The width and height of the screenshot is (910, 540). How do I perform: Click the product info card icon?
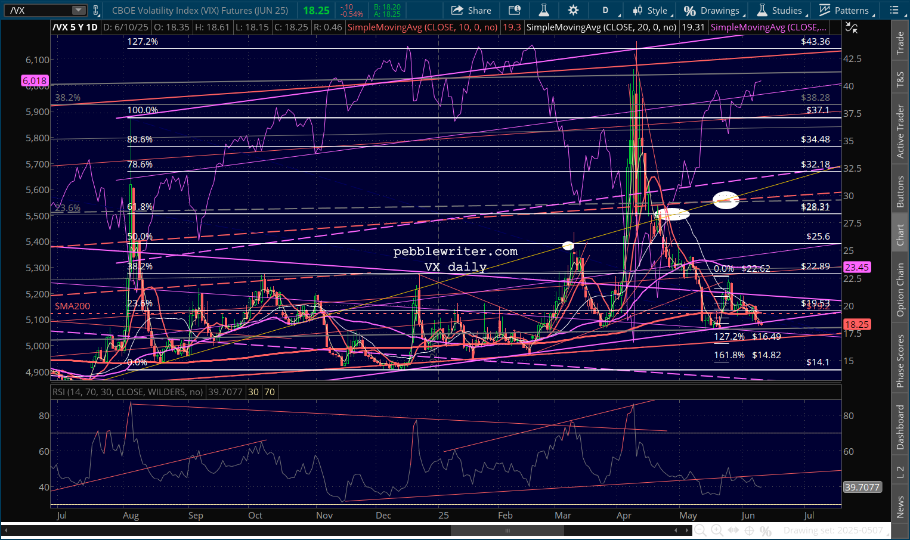tap(514, 10)
